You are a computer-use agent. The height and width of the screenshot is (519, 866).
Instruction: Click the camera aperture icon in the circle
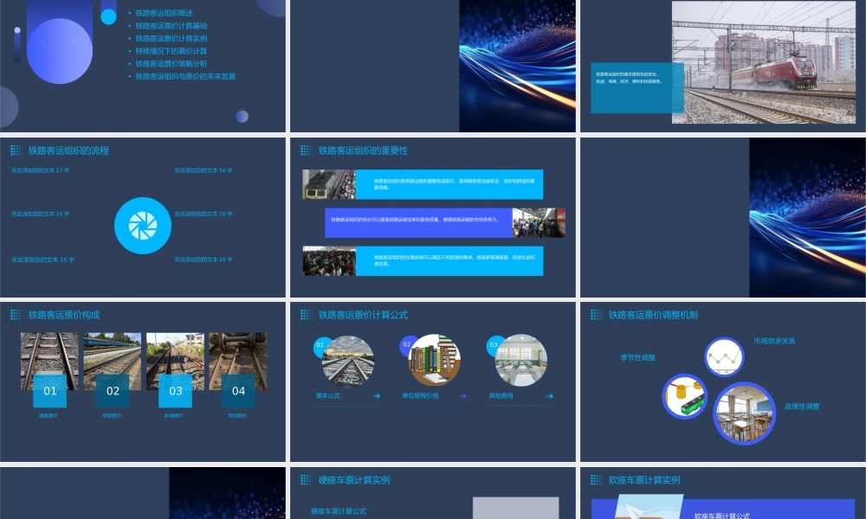[143, 225]
